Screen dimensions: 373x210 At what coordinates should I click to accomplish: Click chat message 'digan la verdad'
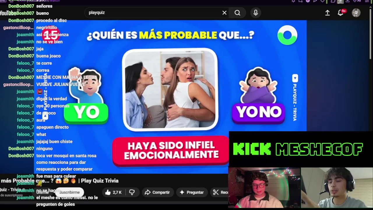coord(52,99)
